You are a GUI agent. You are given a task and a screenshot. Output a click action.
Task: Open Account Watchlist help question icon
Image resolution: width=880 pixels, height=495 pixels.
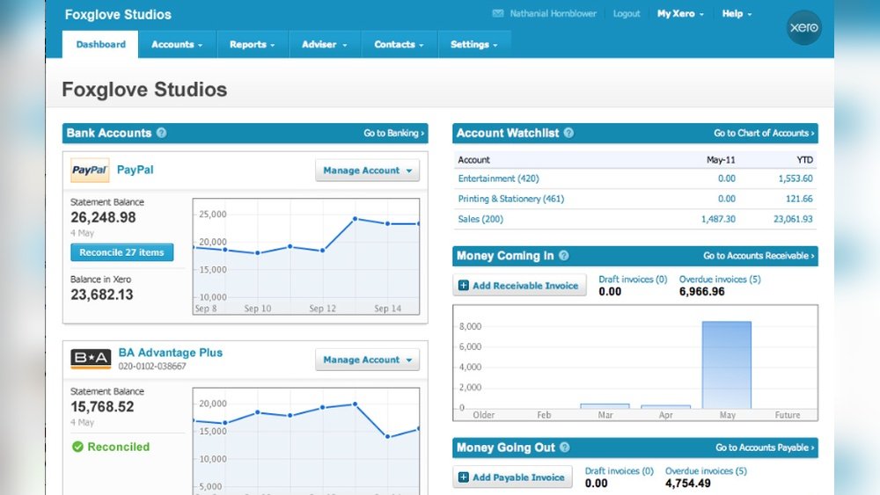click(568, 134)
